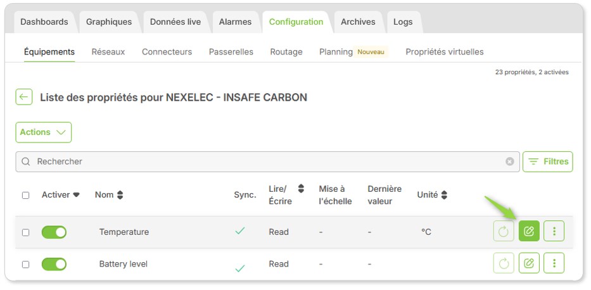Image resolution: width=591 pixels, height=290 pixels.
Task: Click the Read value in Battery level row
Action: pos(279,264)
